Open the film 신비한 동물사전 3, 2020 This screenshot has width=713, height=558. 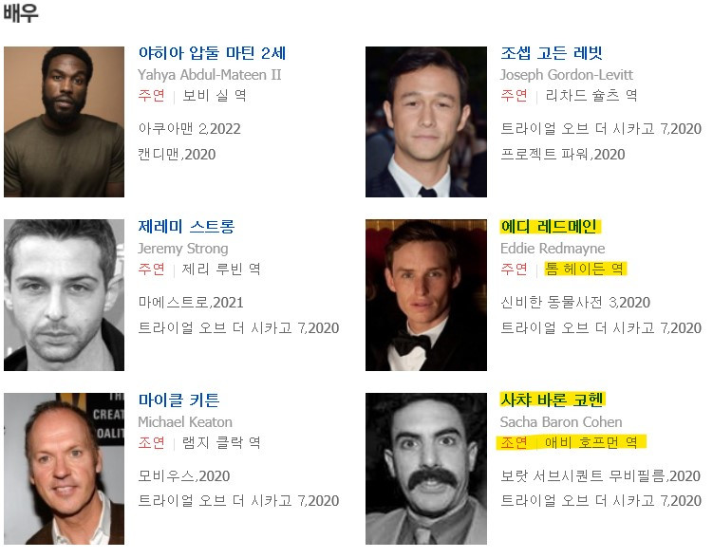[x=575, y=302]
